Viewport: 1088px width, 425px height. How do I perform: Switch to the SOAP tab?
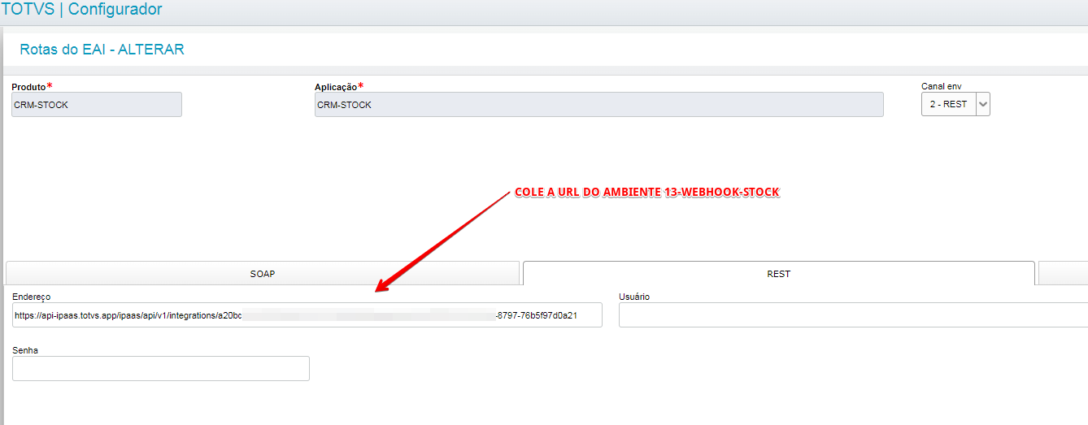[x=262, y=274]
